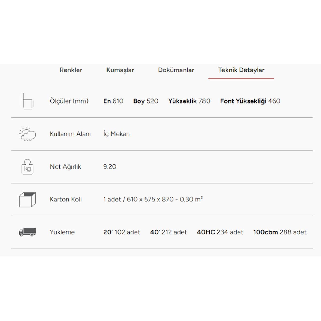Click the weather cloud usage-area icon
Screen dimensions: 321x321
[x=27, y=134]
